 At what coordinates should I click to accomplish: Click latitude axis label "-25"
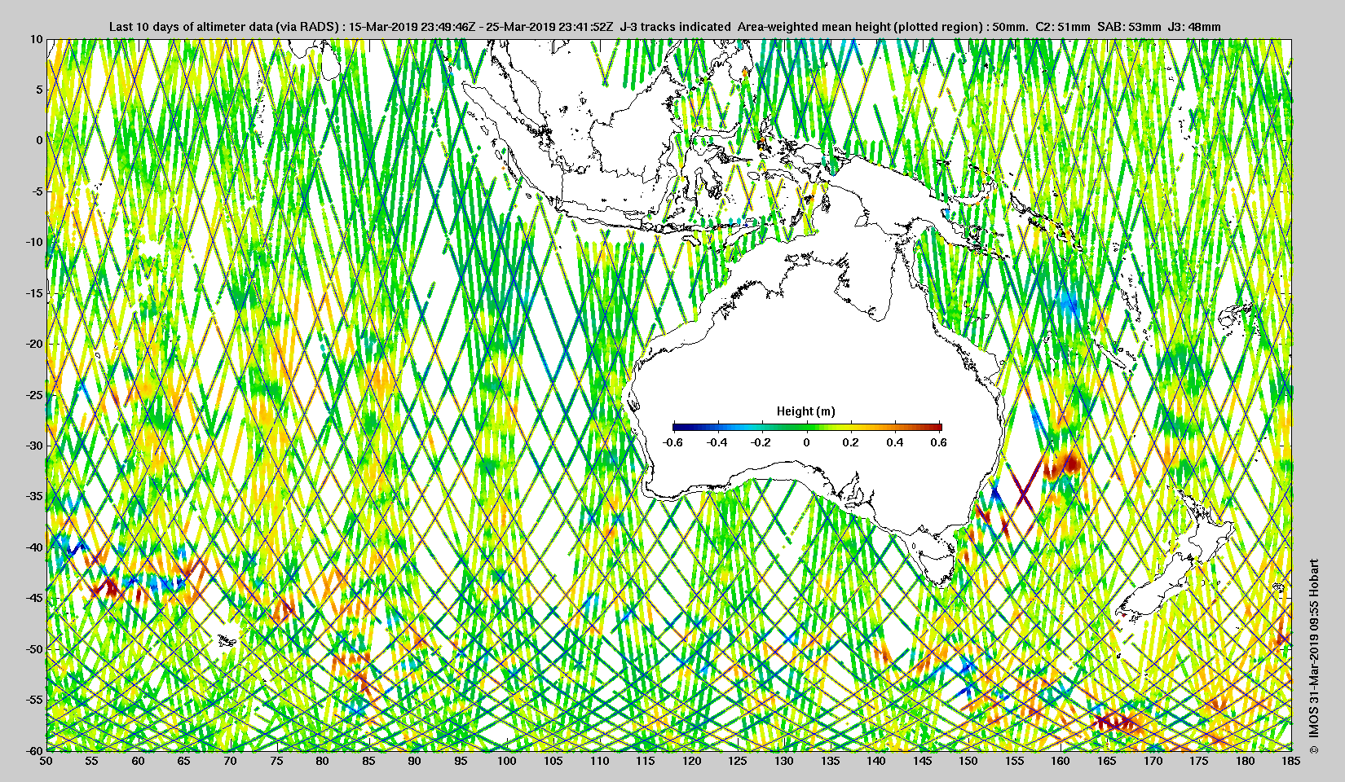[34, 394]
